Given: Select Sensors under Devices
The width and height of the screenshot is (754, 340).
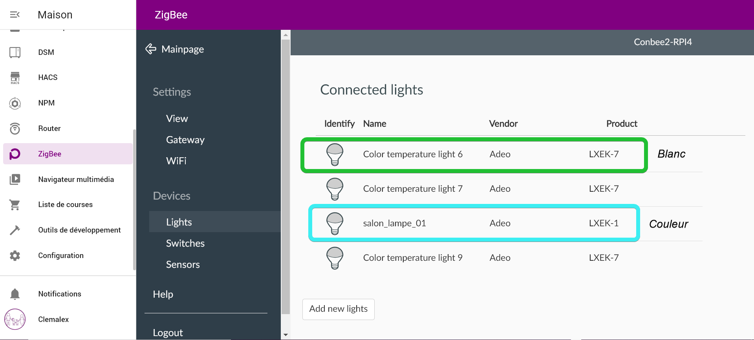Looking at the screenshot, I should pyautogui.click(x=183, y=264).
